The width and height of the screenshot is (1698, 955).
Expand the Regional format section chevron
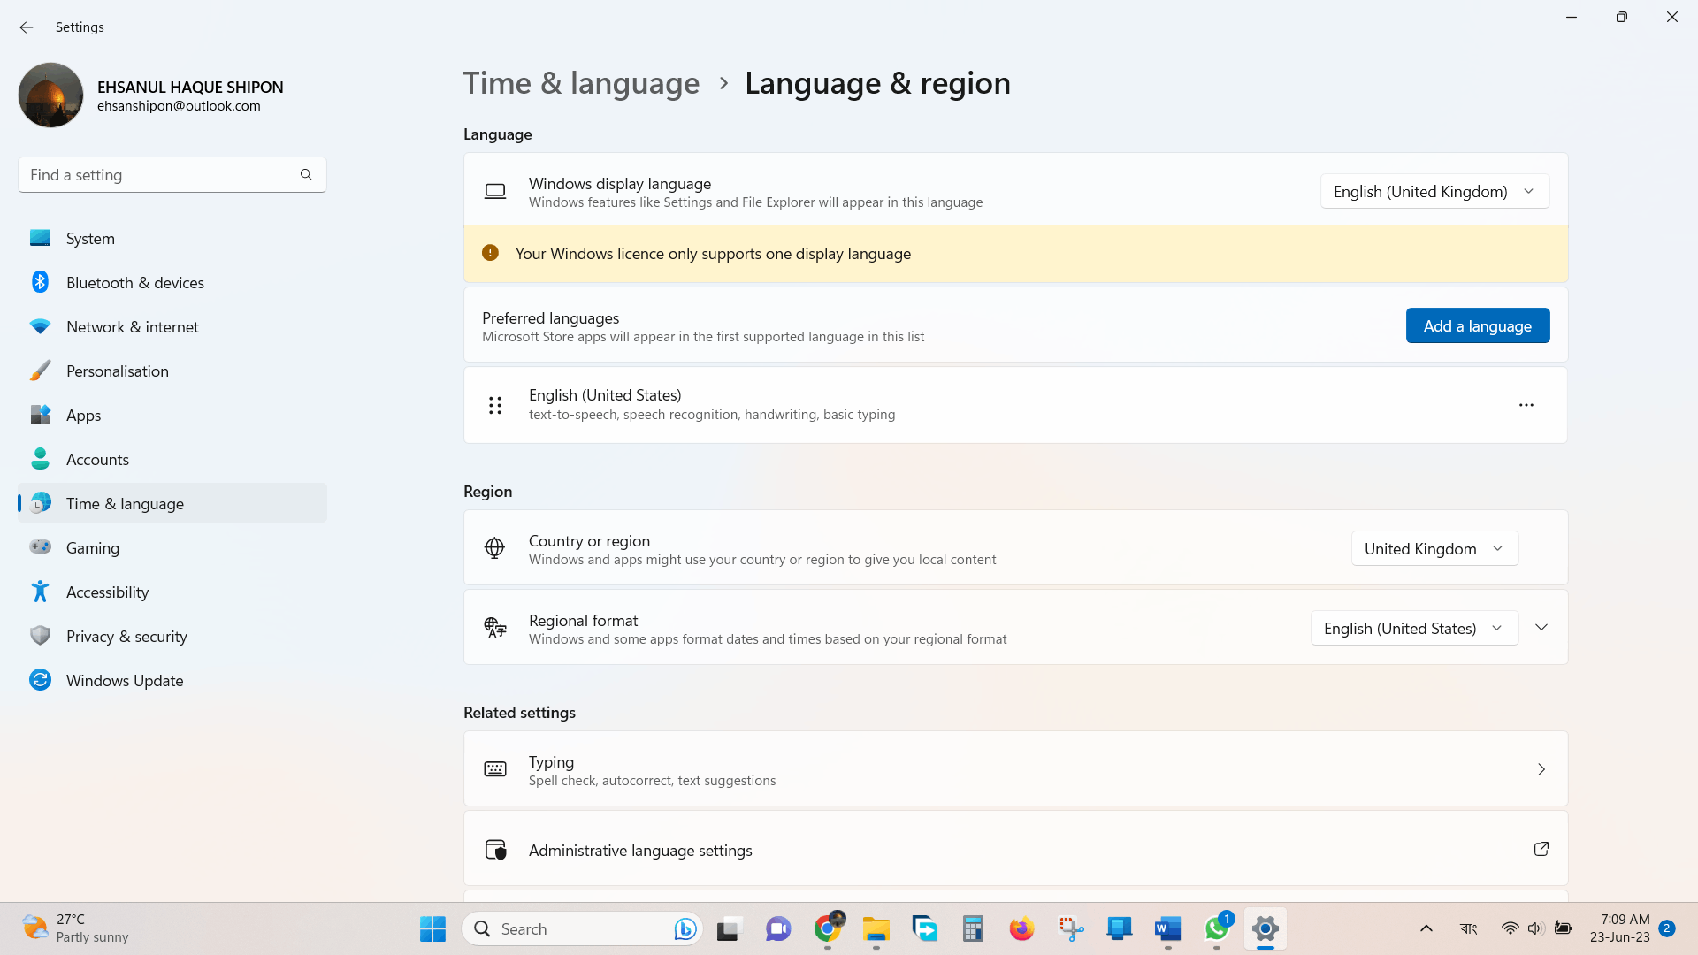tap(1541, 628)
